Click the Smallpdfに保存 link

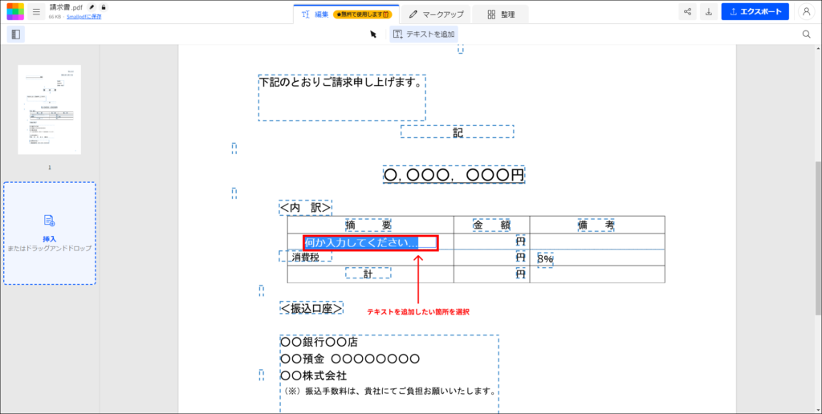[x=83, y=17]
